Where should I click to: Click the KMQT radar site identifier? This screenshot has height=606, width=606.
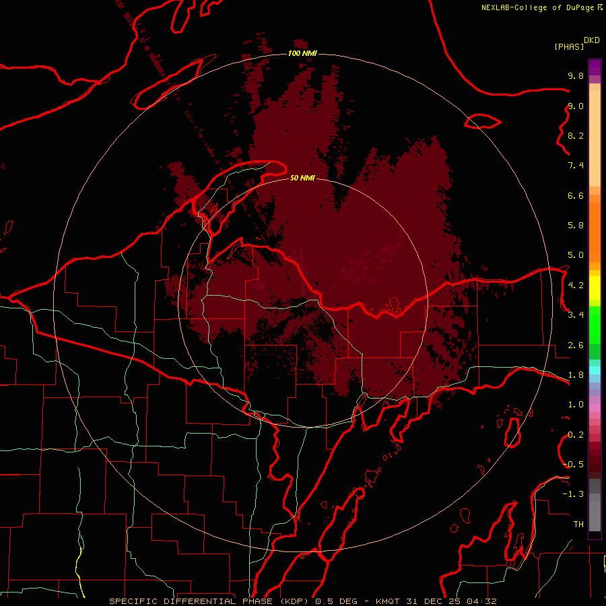(388, 601)
